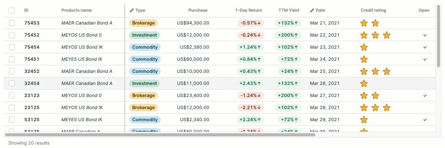Viewport: 445px width, 148px height.
Task: Check the checkbox for row 32452
Action: [12, 71]
